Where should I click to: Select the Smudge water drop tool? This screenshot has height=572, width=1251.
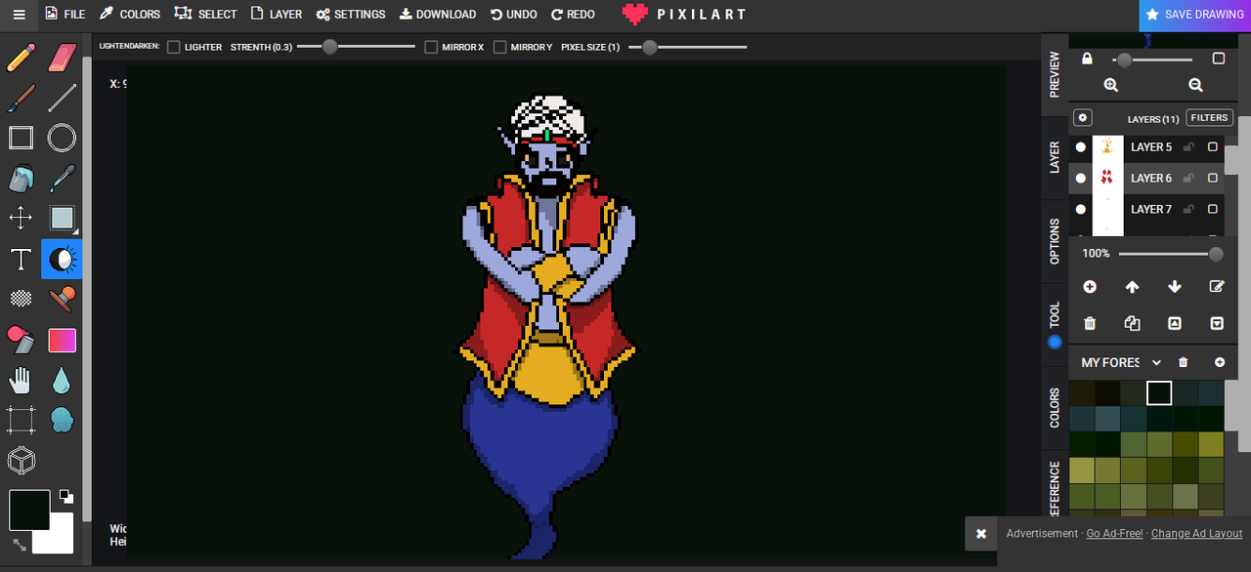click(x=62, y=380)
